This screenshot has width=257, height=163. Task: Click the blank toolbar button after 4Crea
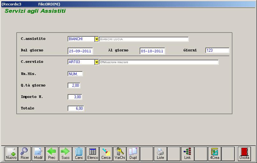point(228,154)
